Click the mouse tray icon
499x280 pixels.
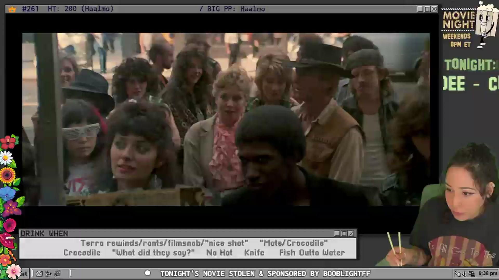pyautogui.click(x=458, y=274)
